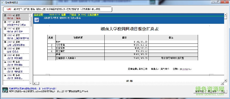This screenshot has width=230, height=99.
Task: Click the ¥45,000.00 price cell
Action: 127,48
